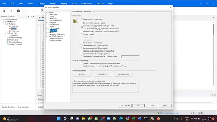Image resolution: width=217 pixels, height=122 pixels.
Task: Confirm the dialog with OK
Action: pos(138,106)
